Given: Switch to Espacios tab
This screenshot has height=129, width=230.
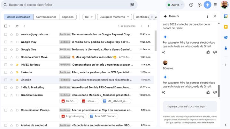Looking at the screenshot, I should click(x=68, y=17).
